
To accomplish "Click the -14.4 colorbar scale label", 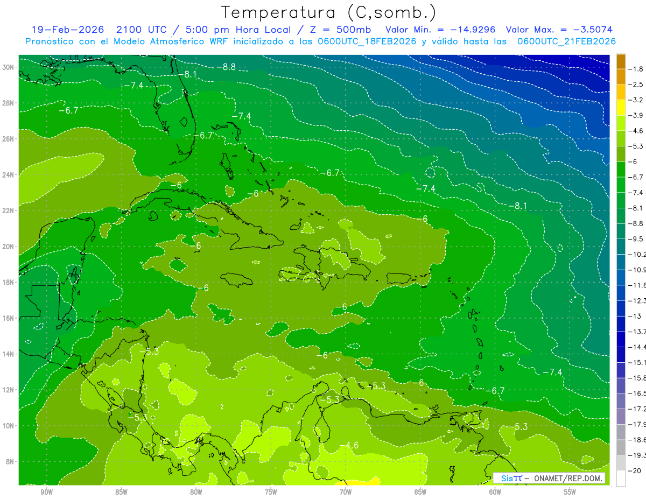I will [x=637, y=347].
